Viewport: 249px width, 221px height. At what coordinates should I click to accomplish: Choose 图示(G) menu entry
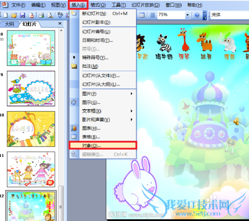click(103, 102)
